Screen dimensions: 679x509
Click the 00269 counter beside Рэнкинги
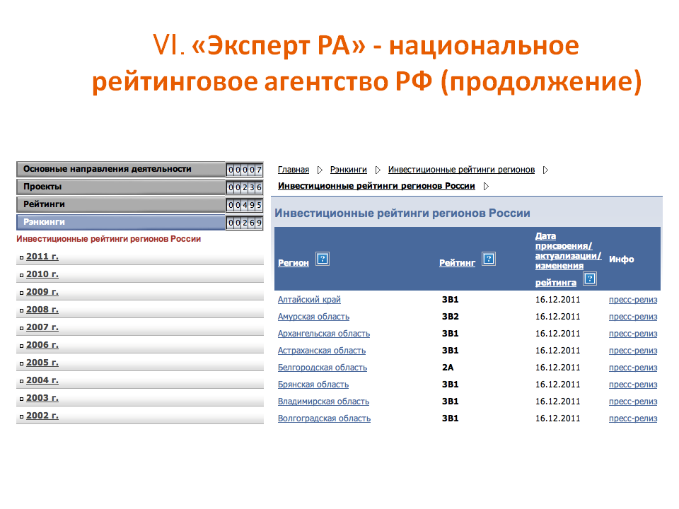pos(245,223)
